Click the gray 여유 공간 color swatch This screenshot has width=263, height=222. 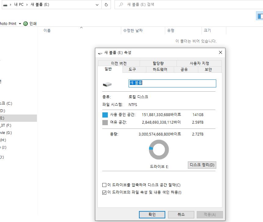(x=105, y=122)
